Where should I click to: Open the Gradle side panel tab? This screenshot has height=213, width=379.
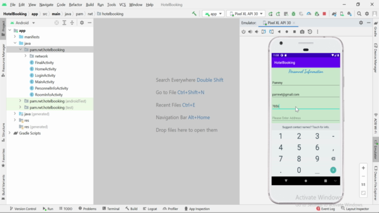(x=376, y=29)
